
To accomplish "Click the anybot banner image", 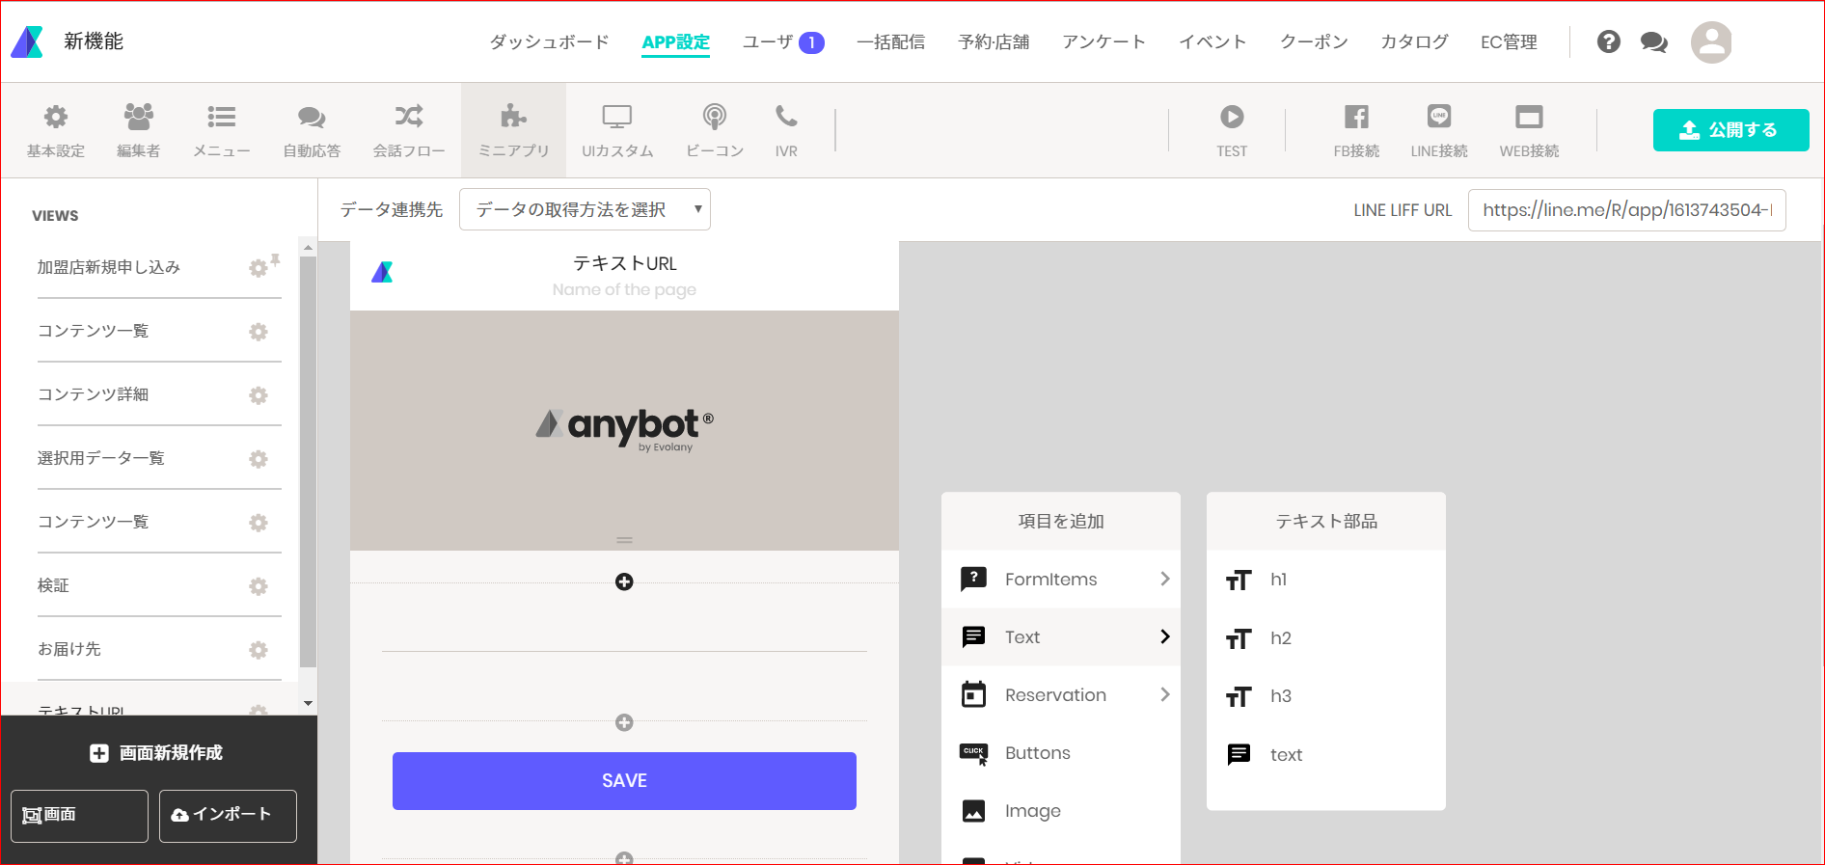I will [624, 430].
